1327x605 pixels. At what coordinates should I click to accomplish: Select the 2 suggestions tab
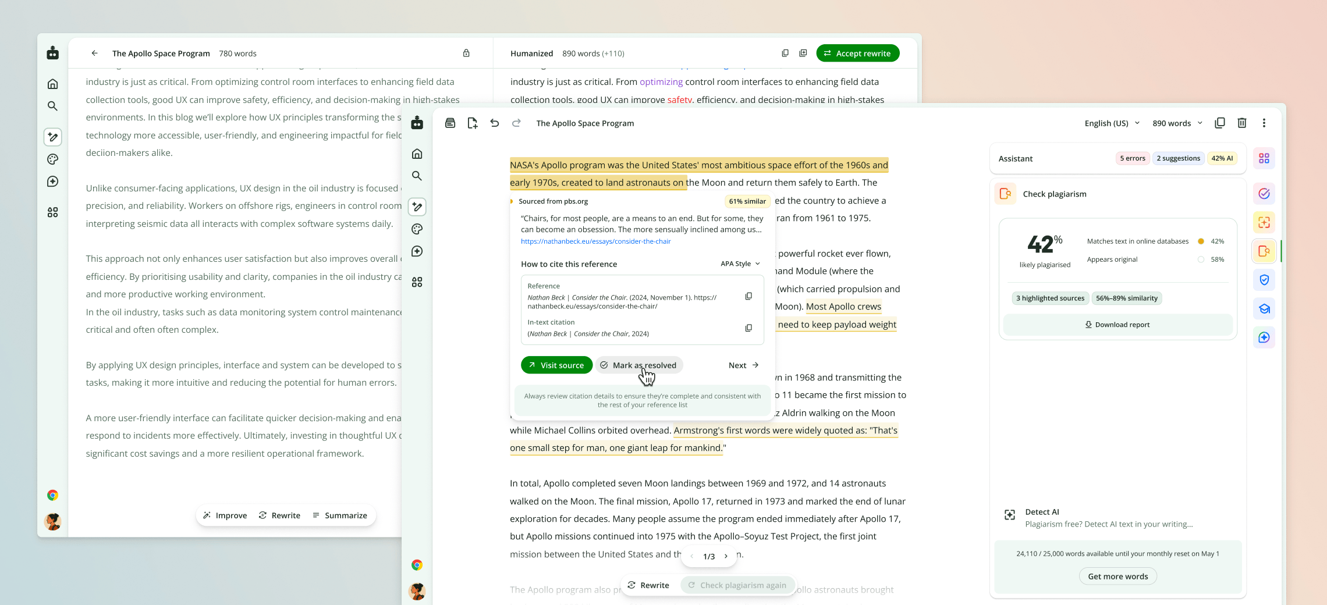1178,158
